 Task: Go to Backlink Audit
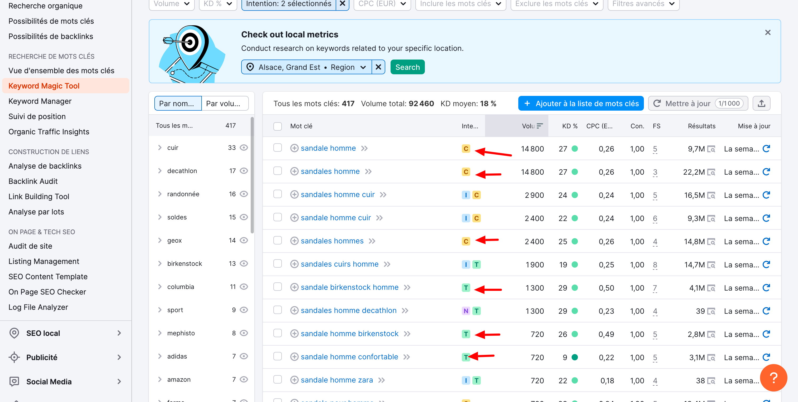coord(33,181)
